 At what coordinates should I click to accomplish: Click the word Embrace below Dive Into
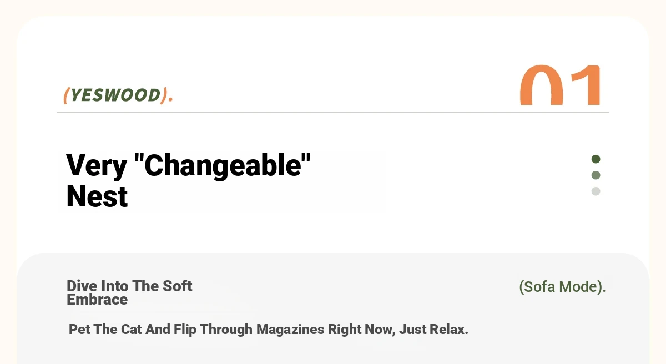pos(97,300)
